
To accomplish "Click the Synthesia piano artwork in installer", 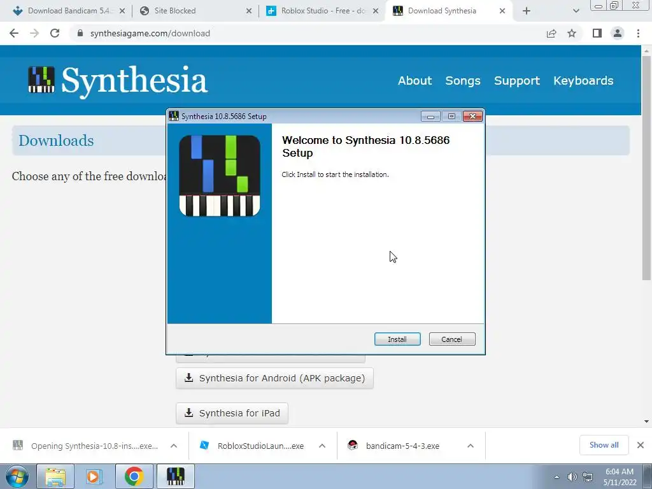I will point(220,176).
